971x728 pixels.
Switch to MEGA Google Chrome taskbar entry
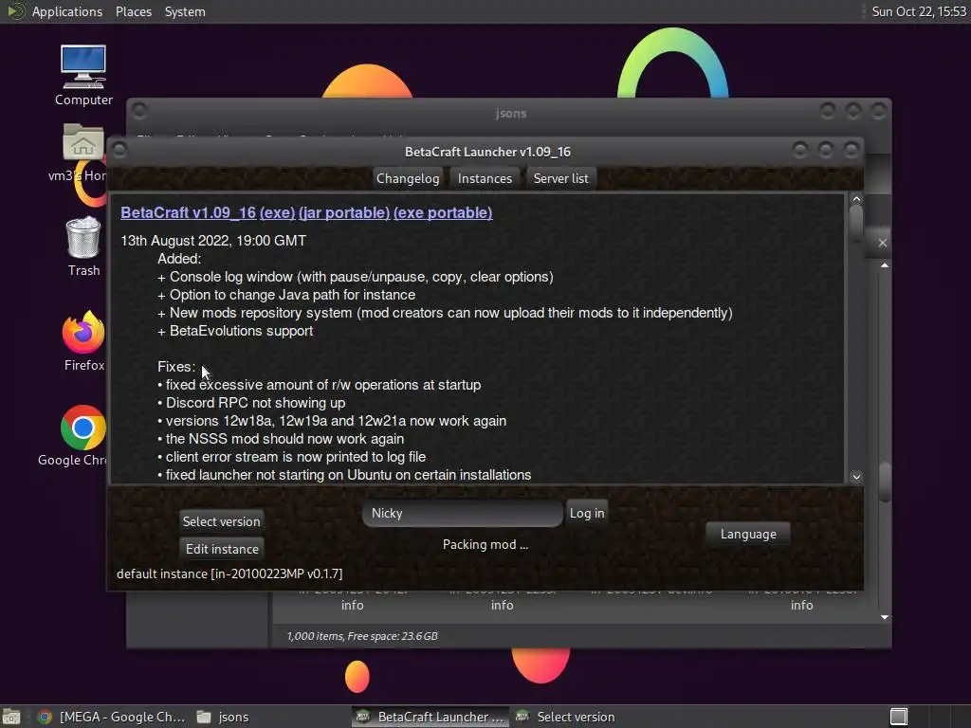[x=112, y=717]
